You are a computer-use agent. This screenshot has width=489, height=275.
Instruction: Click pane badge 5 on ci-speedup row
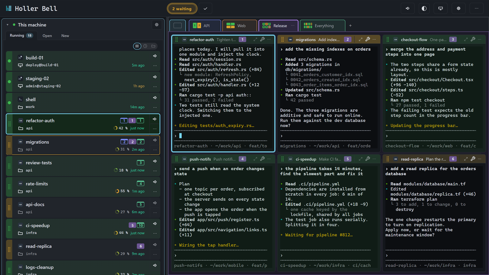tap(132, 225)
